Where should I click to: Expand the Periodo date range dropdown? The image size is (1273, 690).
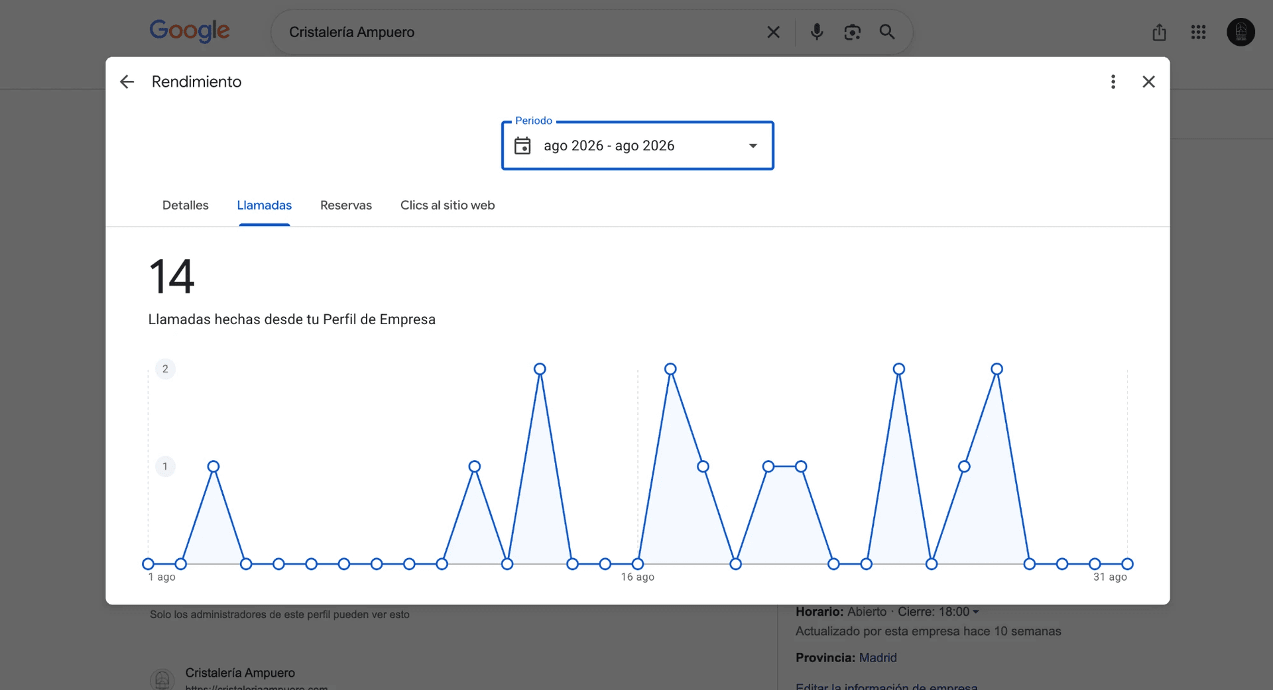coord(753,146)
